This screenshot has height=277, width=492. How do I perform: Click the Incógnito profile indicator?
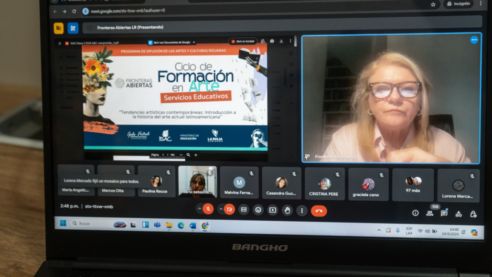point(459,4)
